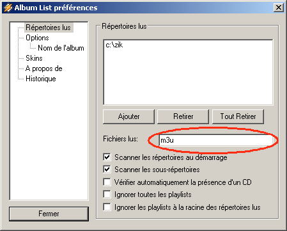
Task: Open the Skins preferences page
Action: (x=34, y=58)
